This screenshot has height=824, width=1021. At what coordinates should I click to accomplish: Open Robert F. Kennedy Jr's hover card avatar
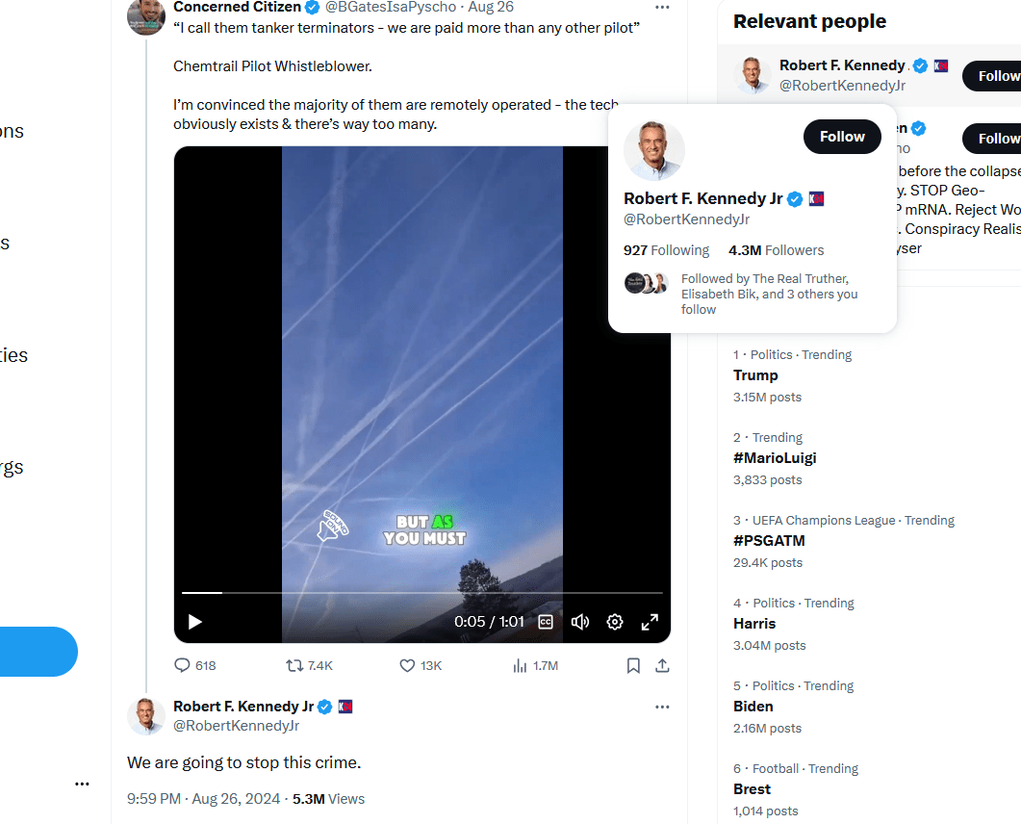(x=654, y=150)
